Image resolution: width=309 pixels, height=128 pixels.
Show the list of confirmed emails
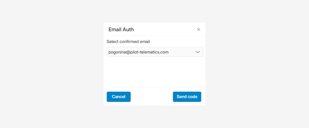(198, 52)
